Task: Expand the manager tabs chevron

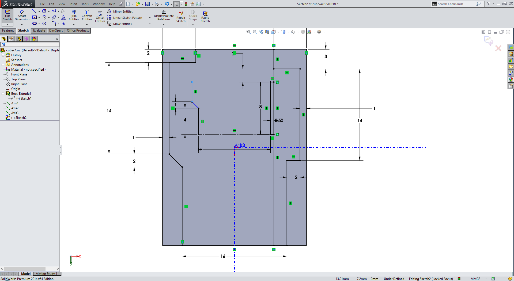Action: (x=57, y=39)
